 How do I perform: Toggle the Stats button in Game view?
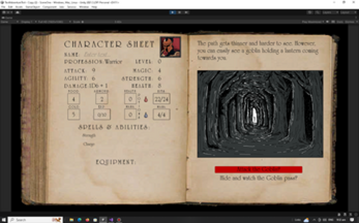[340, 22]
